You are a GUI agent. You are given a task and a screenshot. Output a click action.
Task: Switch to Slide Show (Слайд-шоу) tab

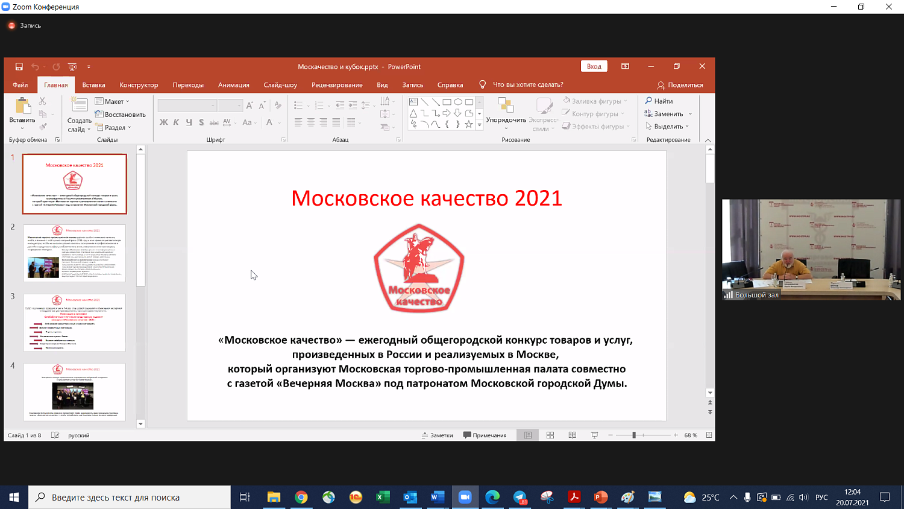(280, 85)
